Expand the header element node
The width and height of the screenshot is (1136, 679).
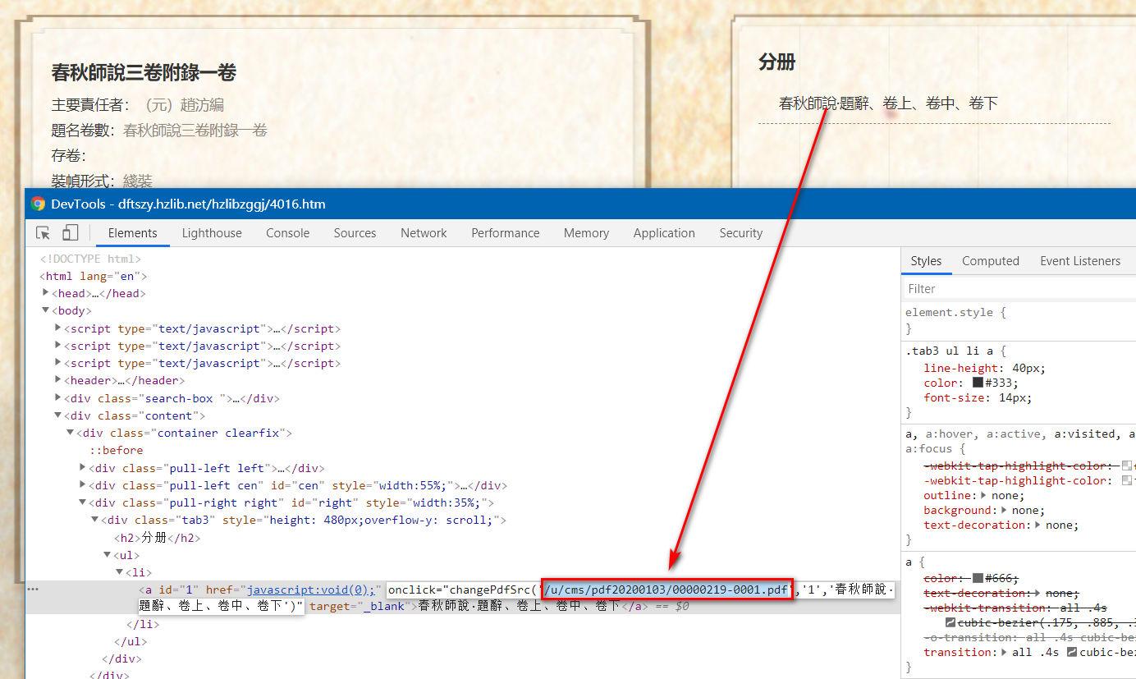point(58,380)
